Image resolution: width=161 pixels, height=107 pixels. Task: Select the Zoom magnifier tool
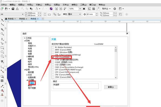(2, 34)
